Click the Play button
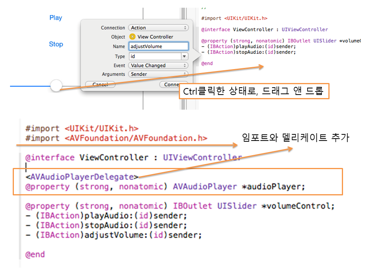Image resolution: width=370 pixels, height=278 pixels. [x=55, y=18]
